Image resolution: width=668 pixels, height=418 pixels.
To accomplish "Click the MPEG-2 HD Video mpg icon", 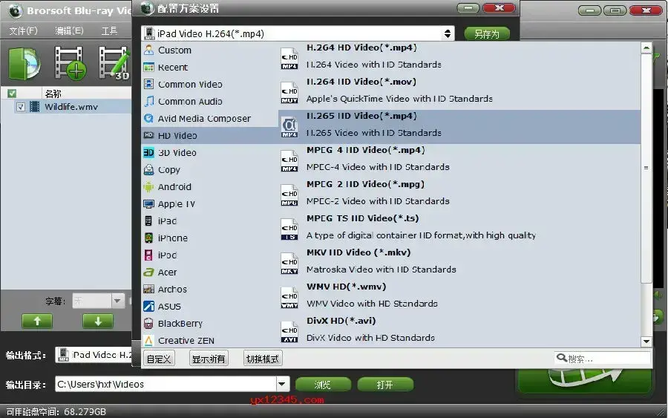I will click(x=289, y=195).
